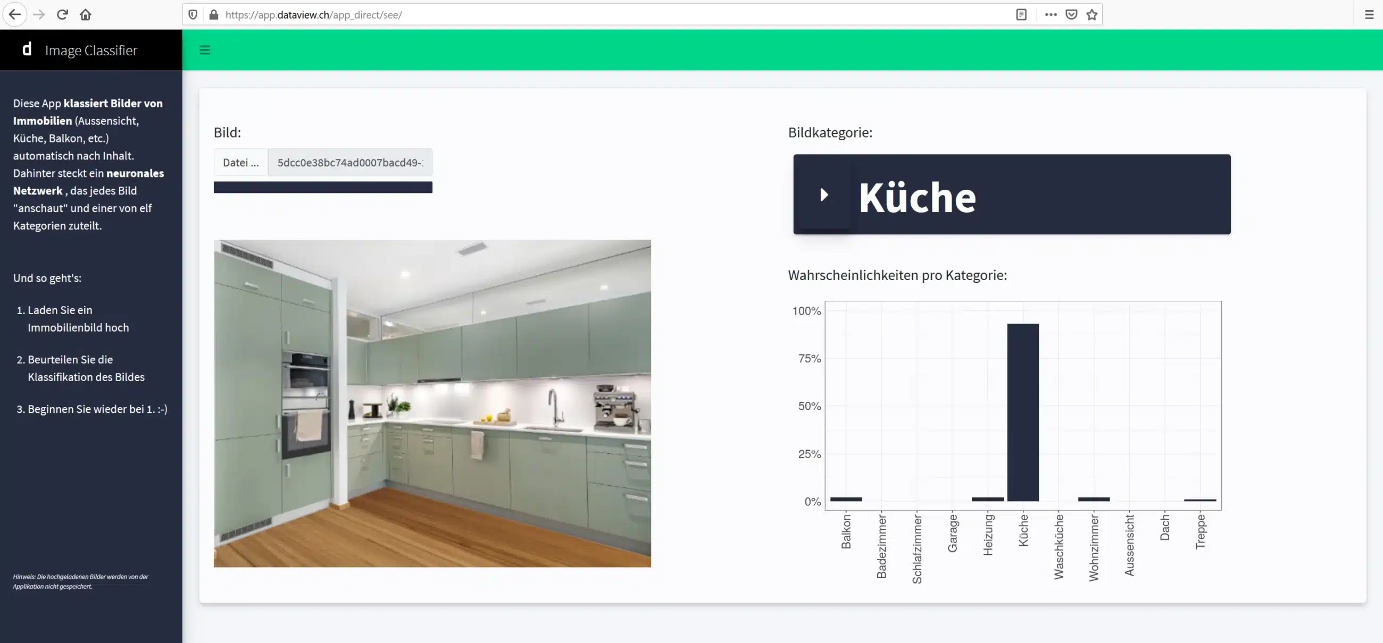Click the '0%' y-axis label
The image size is (1383, 643).
tap(813, 502)
